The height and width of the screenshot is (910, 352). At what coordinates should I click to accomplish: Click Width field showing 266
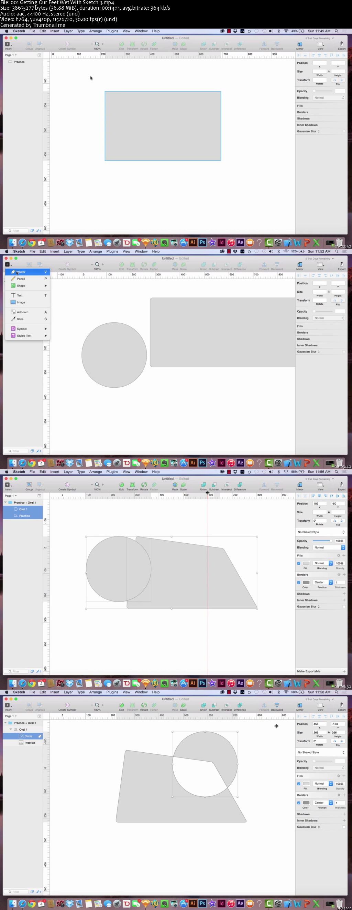pyautogui.click(x=320, y=733)
